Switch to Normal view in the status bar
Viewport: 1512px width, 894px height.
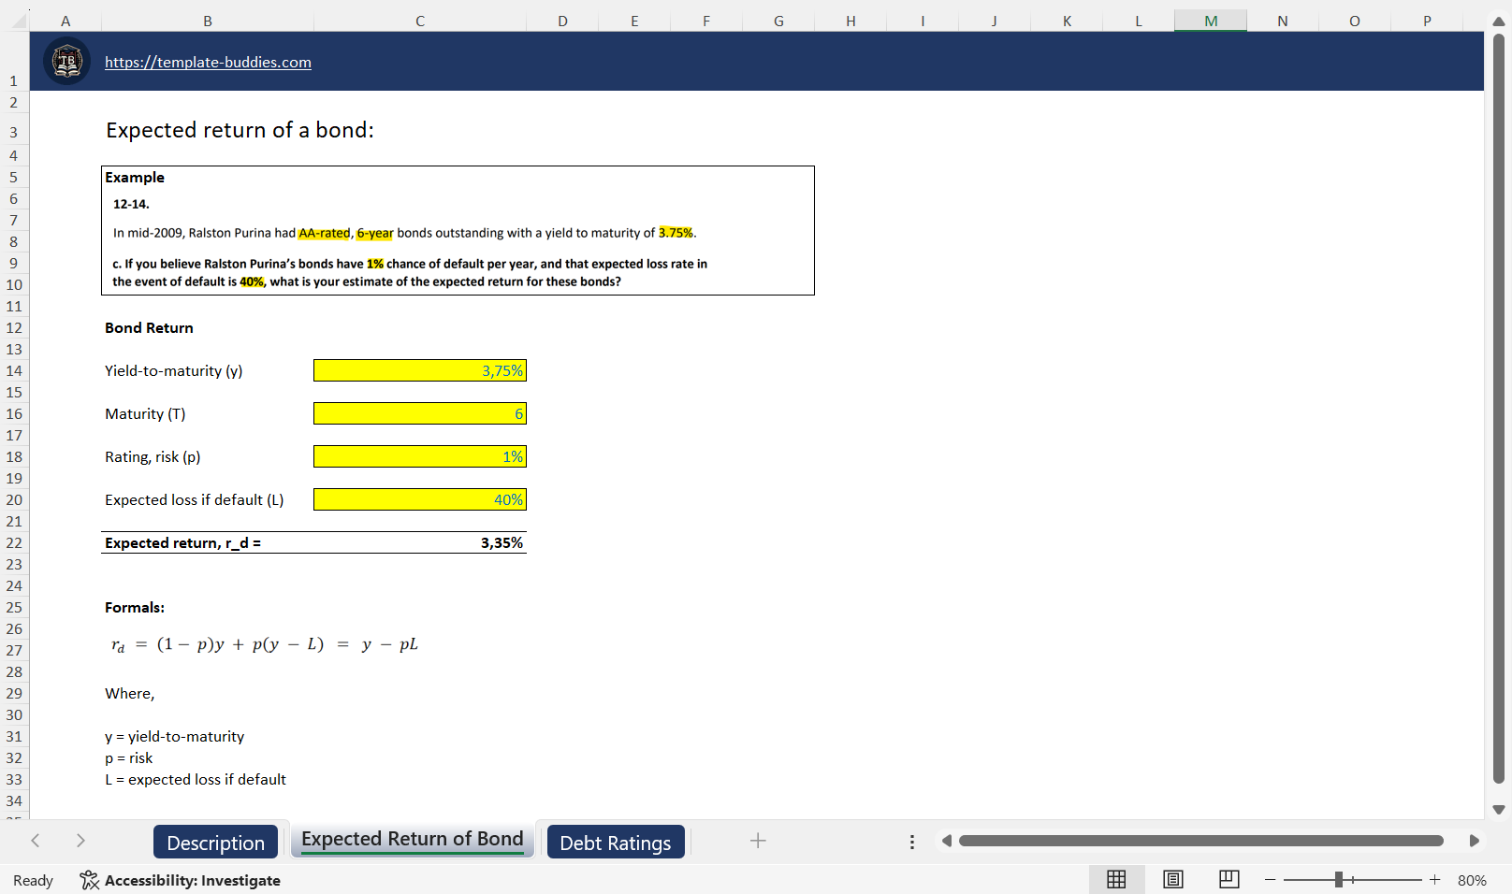1116,879
